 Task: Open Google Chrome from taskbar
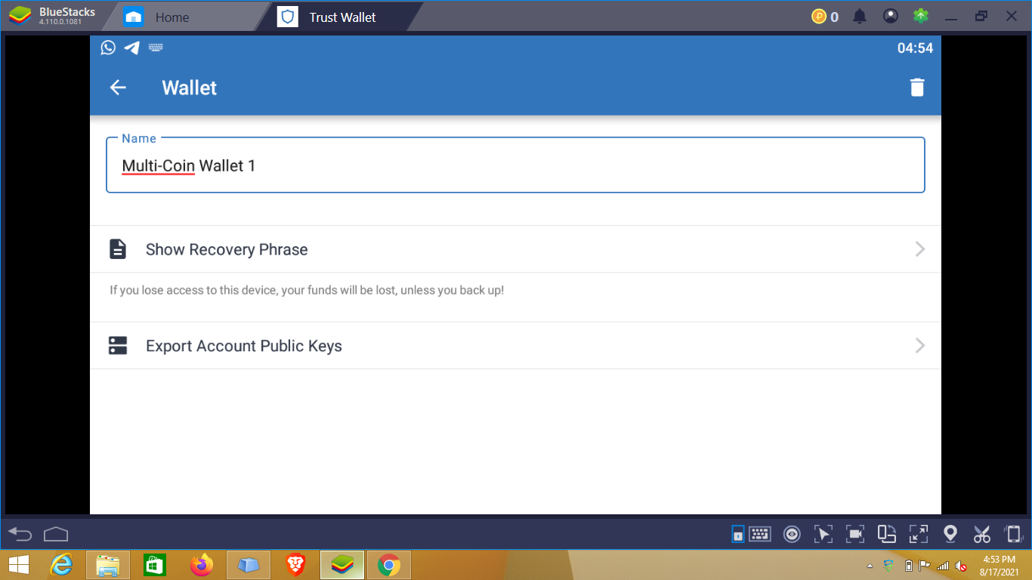[389, 565]
